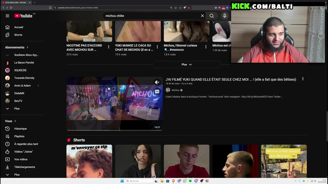Go forward with the browser forward arrow
This screenshot has height=184, width=328.
coord(7,8)
